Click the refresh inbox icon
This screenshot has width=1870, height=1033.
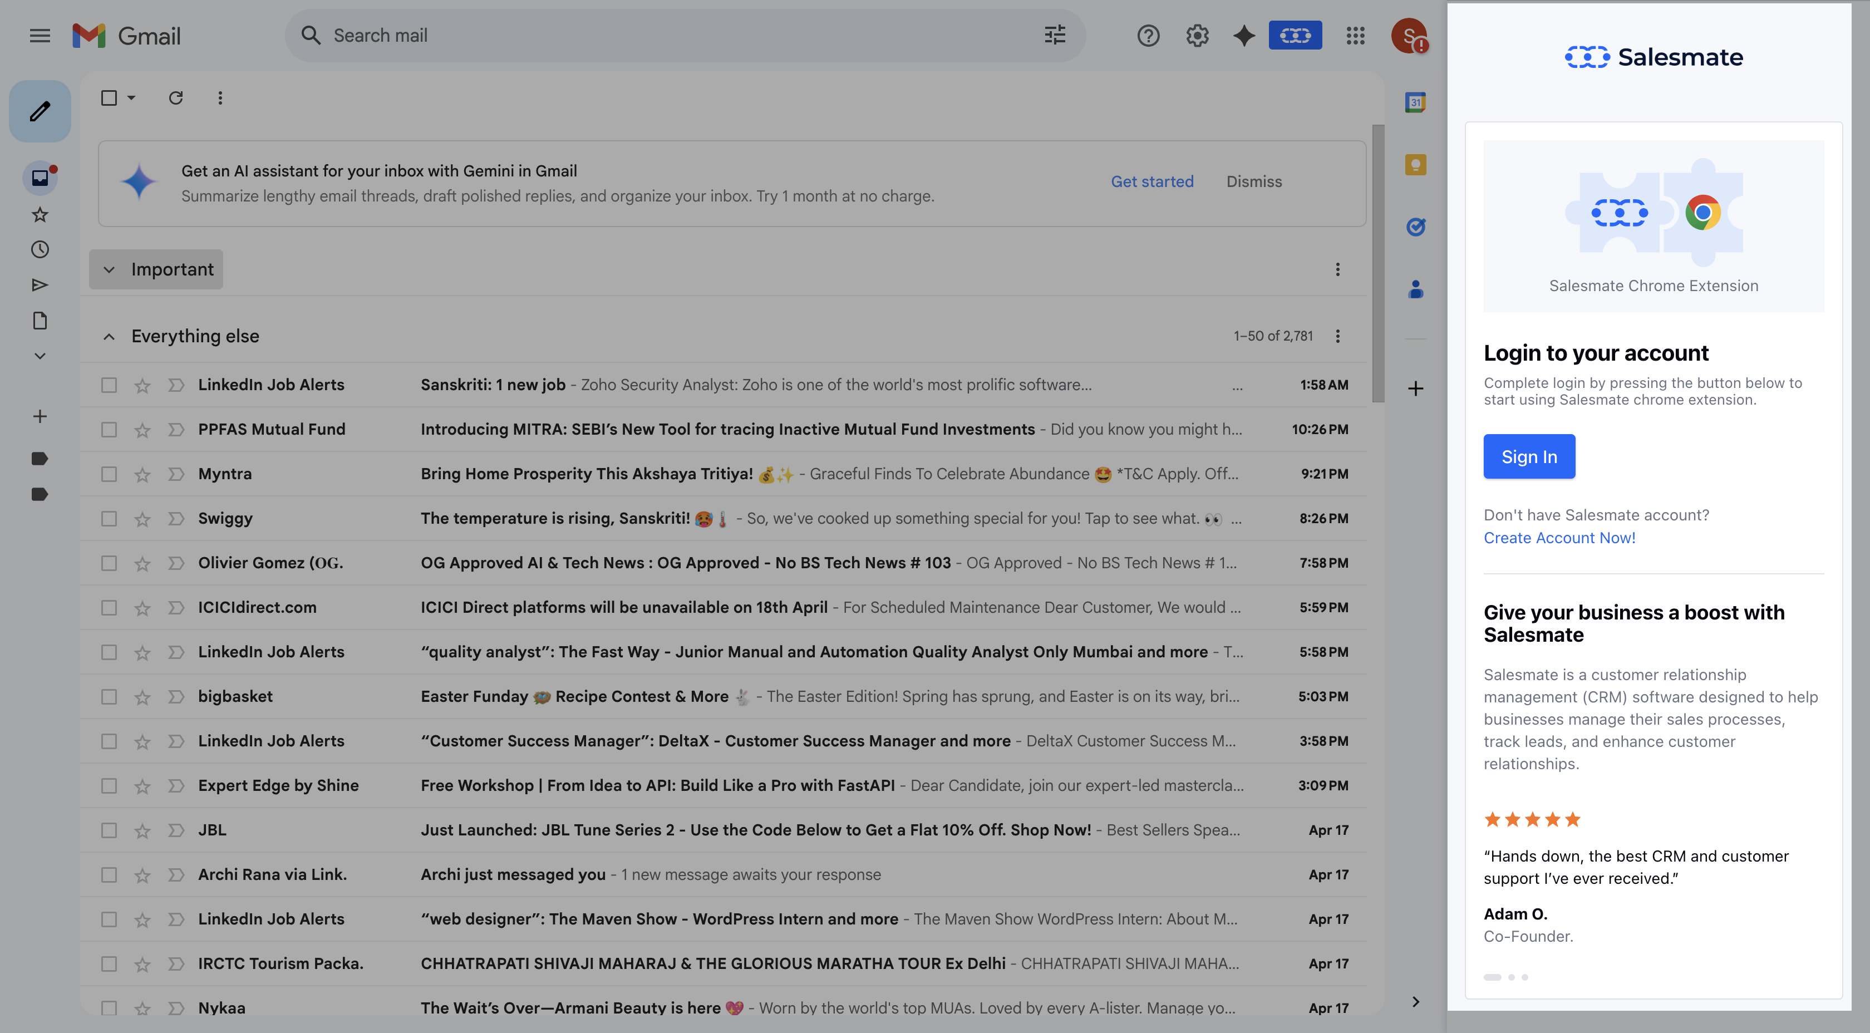click(x=176, y=98)
